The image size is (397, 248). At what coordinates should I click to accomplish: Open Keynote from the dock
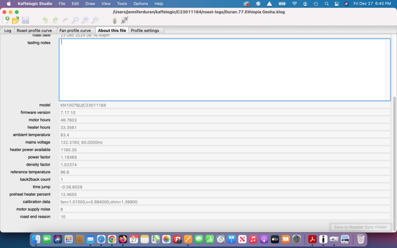pos(231,239)
